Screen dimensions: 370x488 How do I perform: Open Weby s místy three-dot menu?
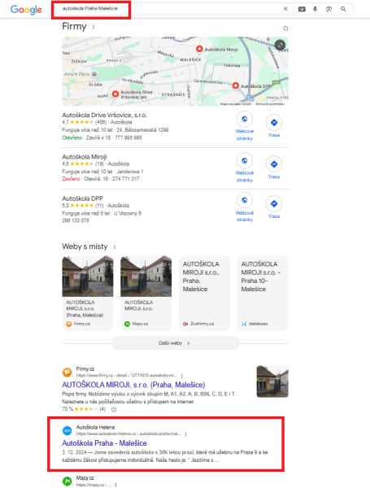pos(115,246)
